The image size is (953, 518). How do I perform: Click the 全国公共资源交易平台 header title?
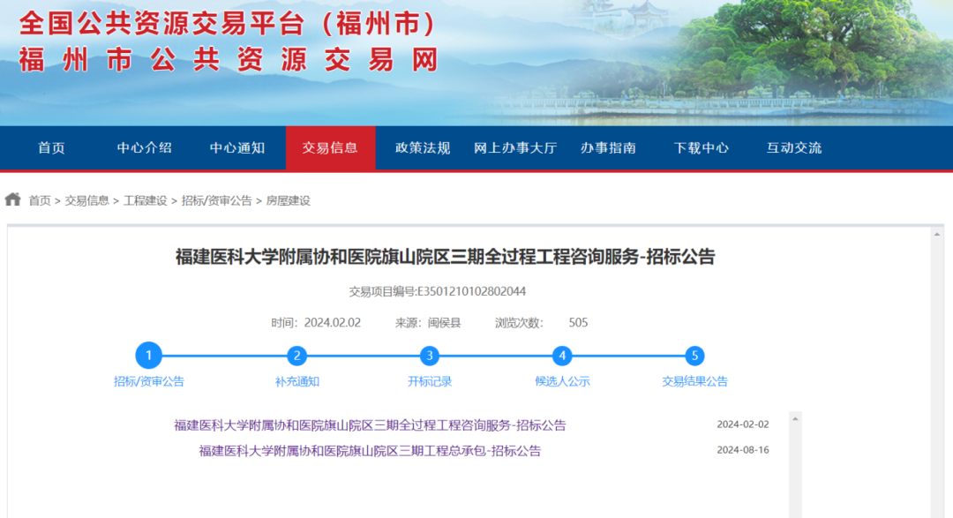pyautogui.click(x=228, y=25)
